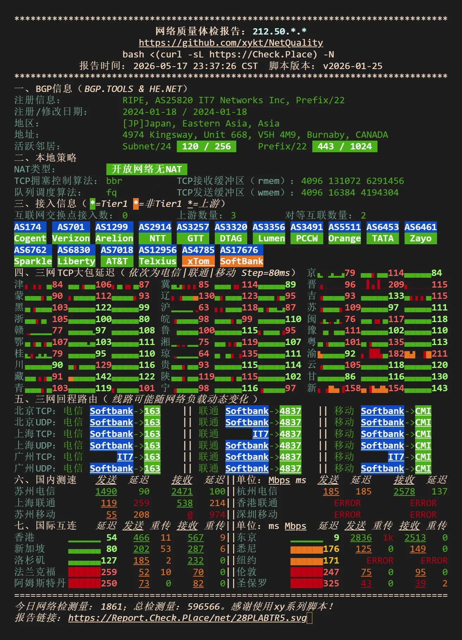The image size is (462, 640).
Task: Click the Verizon carrier label
Action: pos(71,239)
